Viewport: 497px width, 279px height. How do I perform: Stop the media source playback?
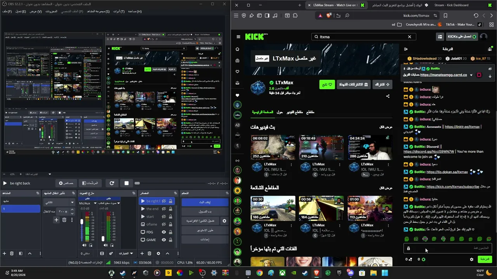coord(127,183)
